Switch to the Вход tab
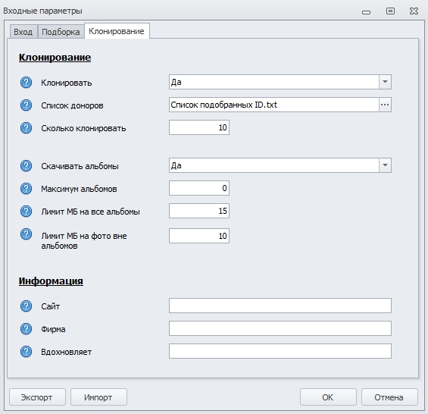This screenshot has height=414, width=428. 23,32
